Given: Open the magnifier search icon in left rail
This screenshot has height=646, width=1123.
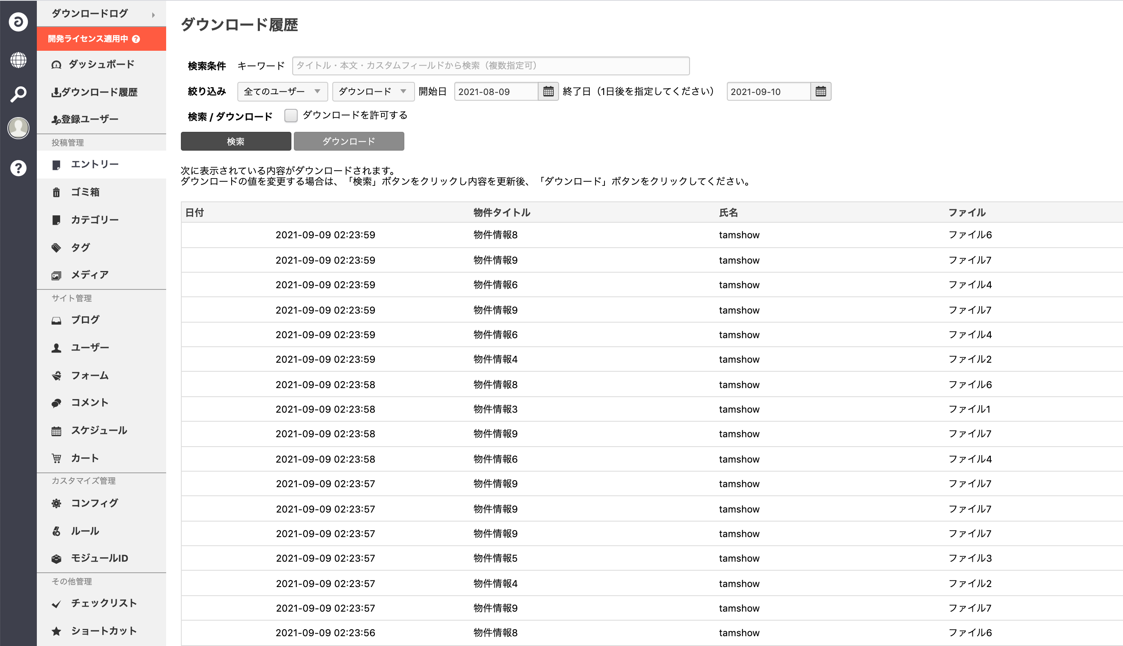Looking at the screenshot, I should (x=18, y=94).
